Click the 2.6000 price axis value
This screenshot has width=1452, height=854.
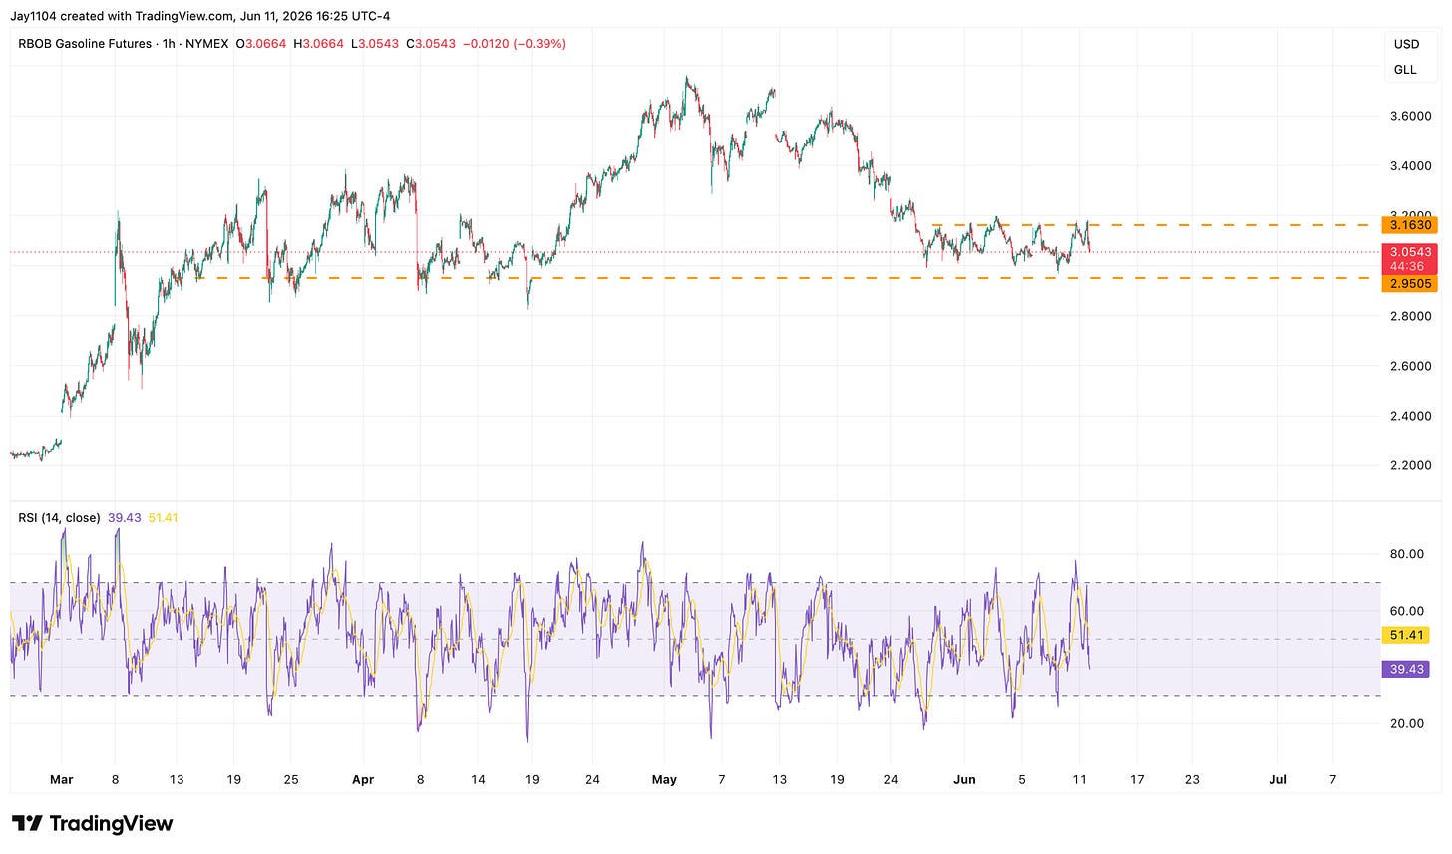[x=1412, y=366]
